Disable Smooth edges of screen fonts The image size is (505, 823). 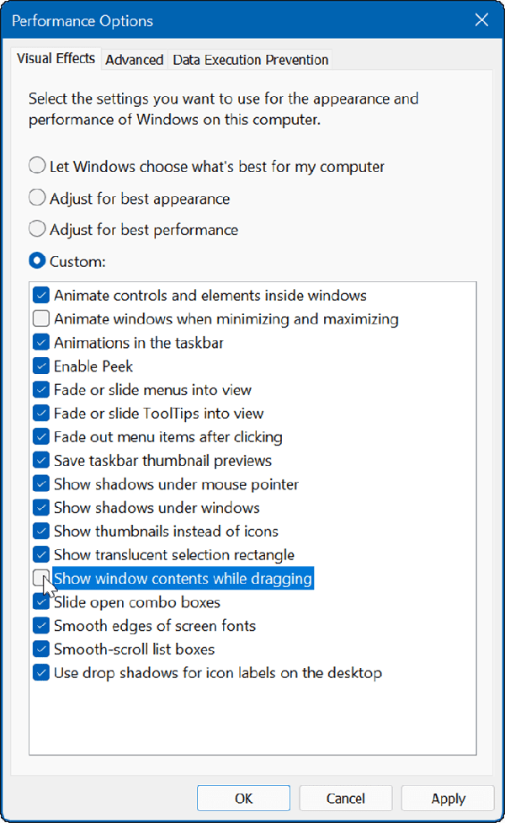coord(40,625)
